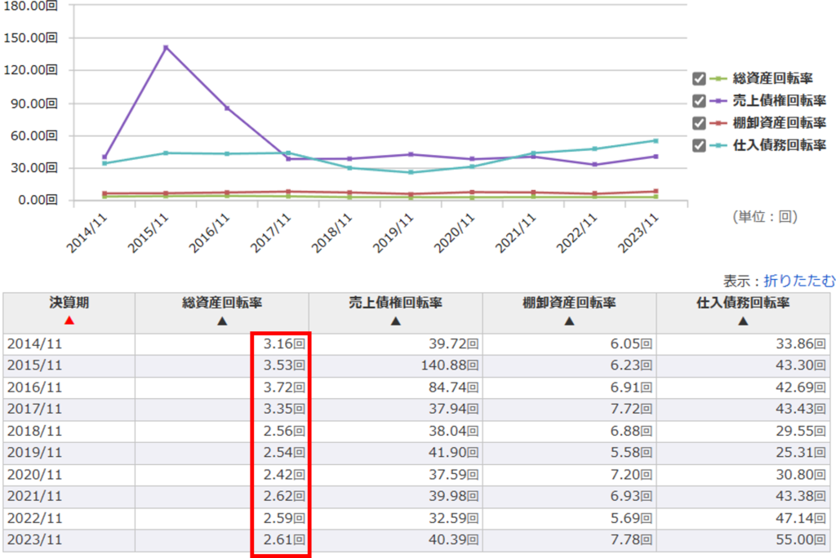Toggle the 売上債権回転率 legend checkbox
Screen dimensions: 836x558
pos(699,101)
